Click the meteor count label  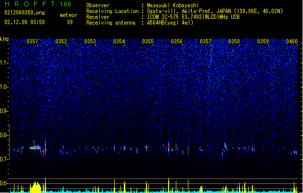[x=68, y=15]
